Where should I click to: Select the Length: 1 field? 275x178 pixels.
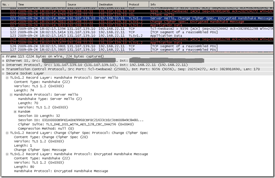tap(23, 146)
